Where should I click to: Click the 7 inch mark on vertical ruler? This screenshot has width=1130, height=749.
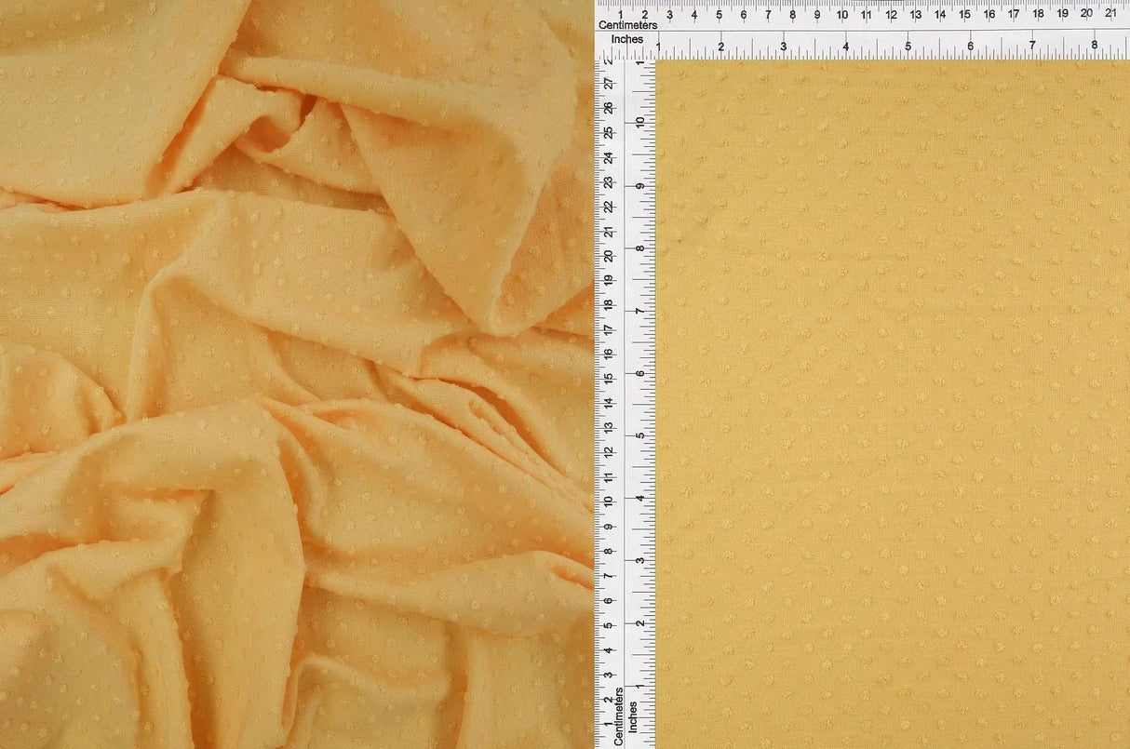click(640, 311)
